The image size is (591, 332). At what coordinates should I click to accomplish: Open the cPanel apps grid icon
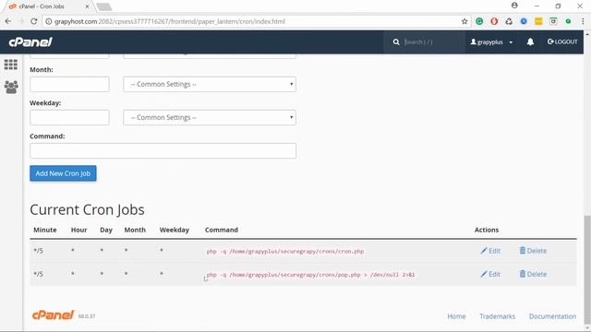click(10, 65)
